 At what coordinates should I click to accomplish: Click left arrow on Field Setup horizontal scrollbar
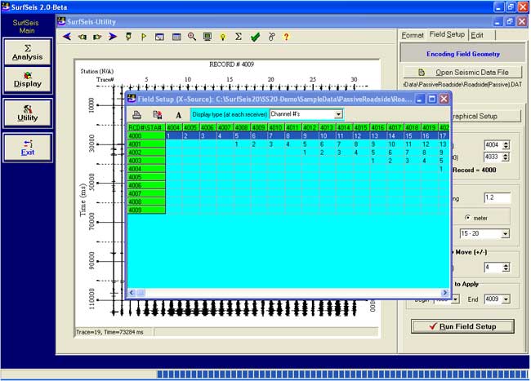pyautogui.click(x=132, y=293)
